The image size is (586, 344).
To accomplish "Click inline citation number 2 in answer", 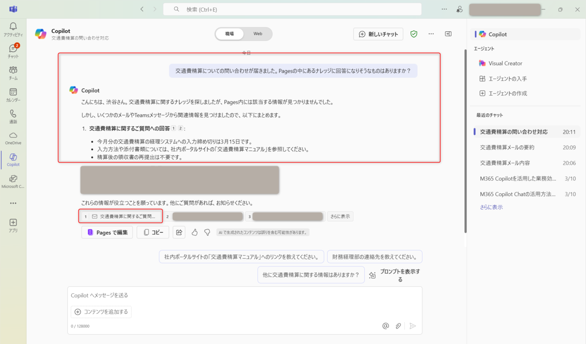I will point(180,129).
